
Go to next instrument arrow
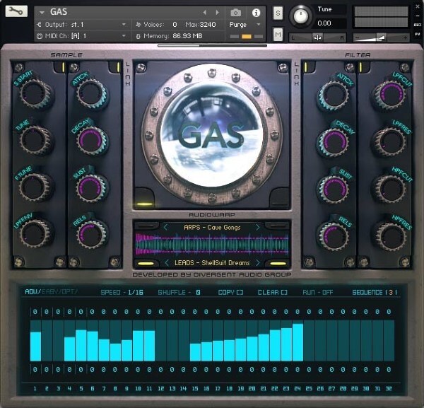(217, 13)
